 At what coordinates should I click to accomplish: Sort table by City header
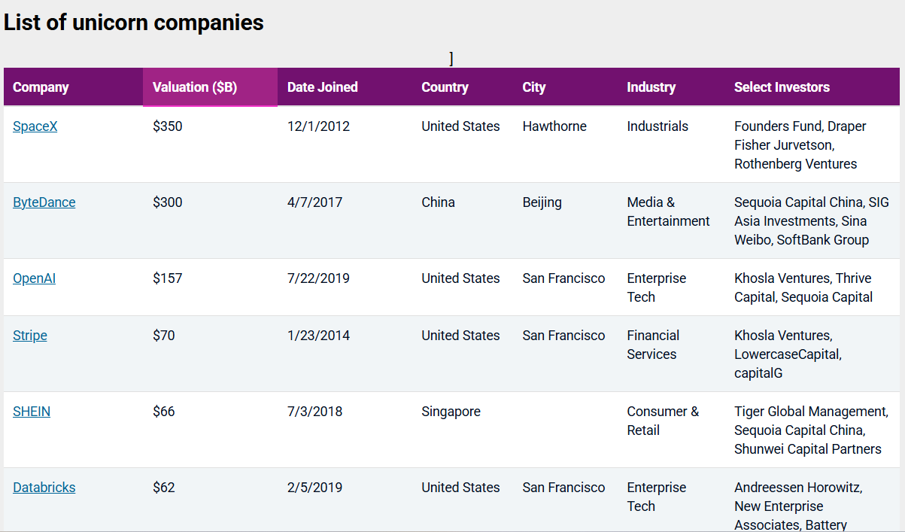[x=533, y=87]
